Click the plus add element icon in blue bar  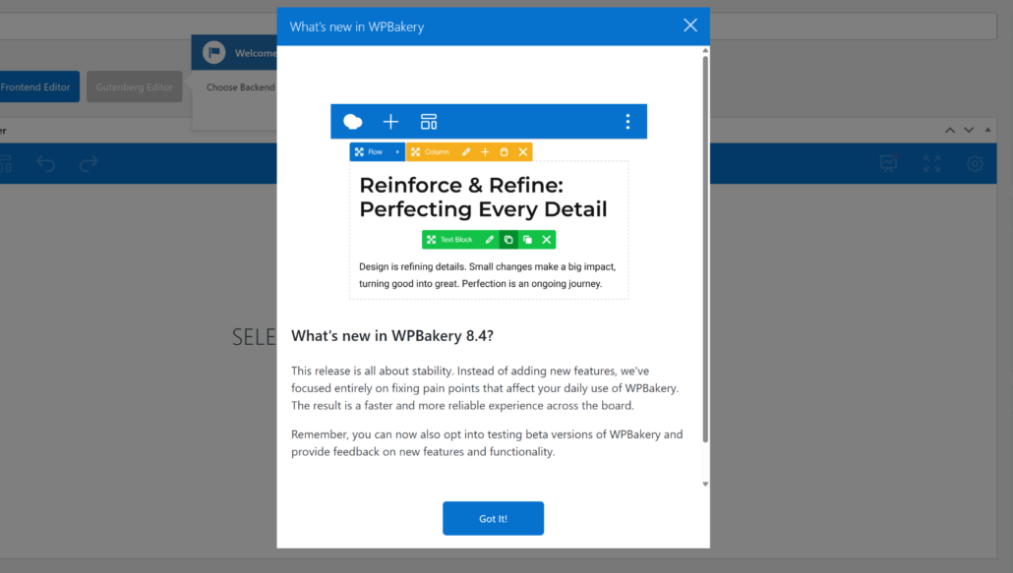(x=390, y=122)
